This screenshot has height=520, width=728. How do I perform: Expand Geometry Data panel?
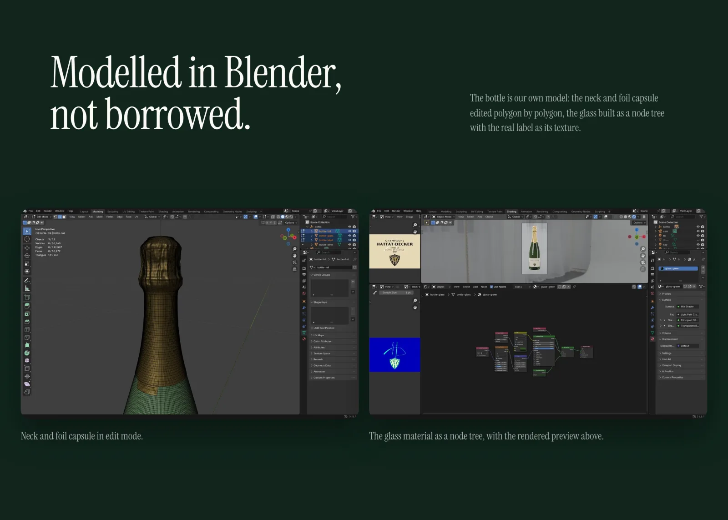tap(333, 365)
